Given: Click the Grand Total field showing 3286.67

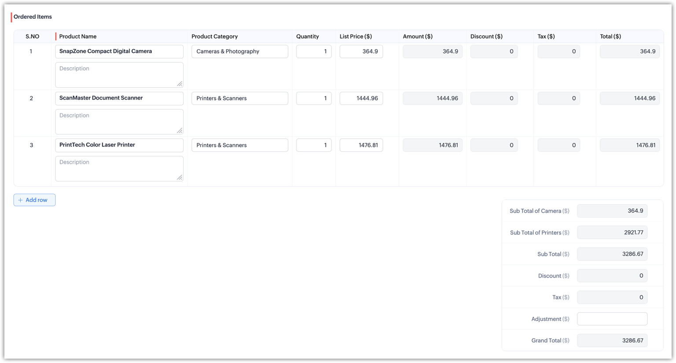Looking at the screenshot, I should [612, 340].
